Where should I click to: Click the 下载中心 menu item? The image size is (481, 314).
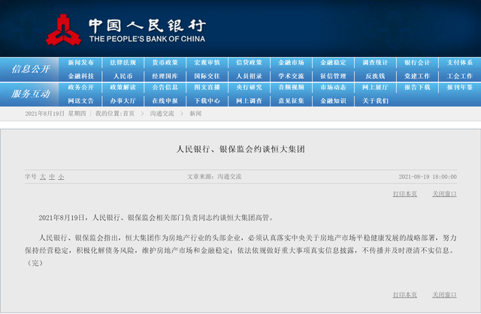click(x=207, y=100)
